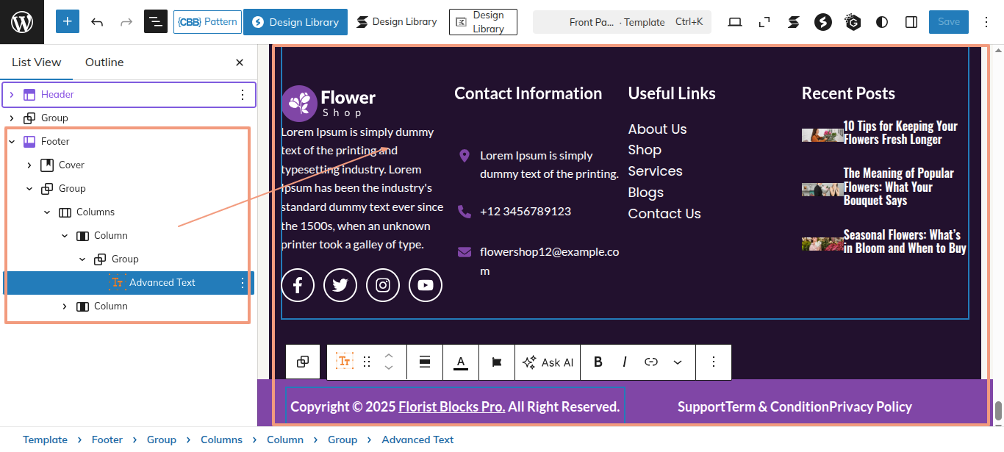Click the WordPress logo icon

(22, 22)
